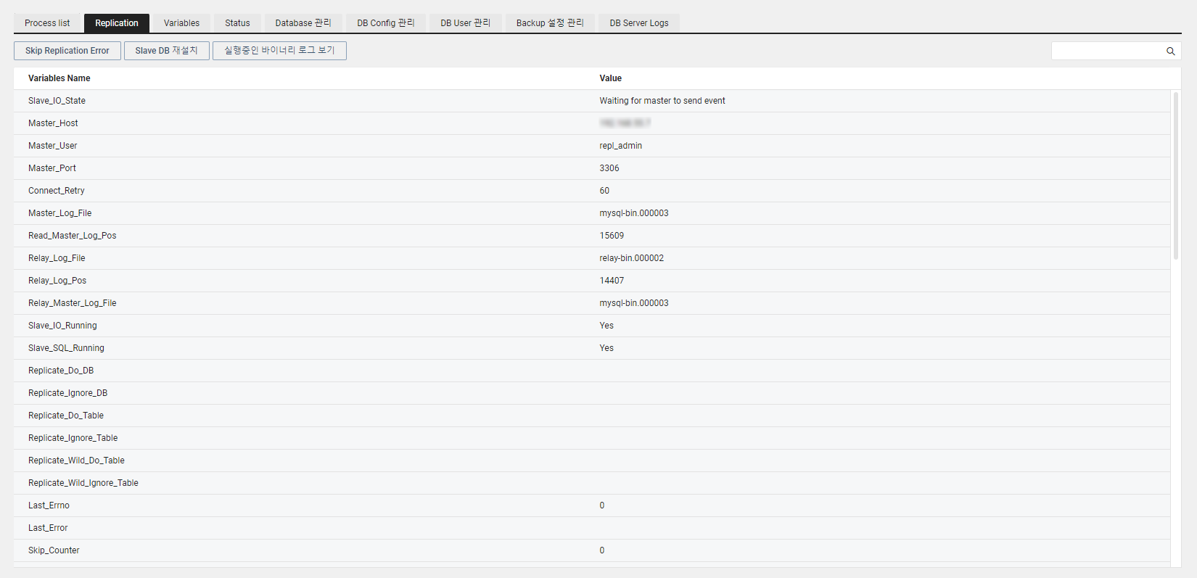Switch to the Variables tab
Image resolution: width=1197 pixels, height=578 pixels.
(x=181, y=23)
